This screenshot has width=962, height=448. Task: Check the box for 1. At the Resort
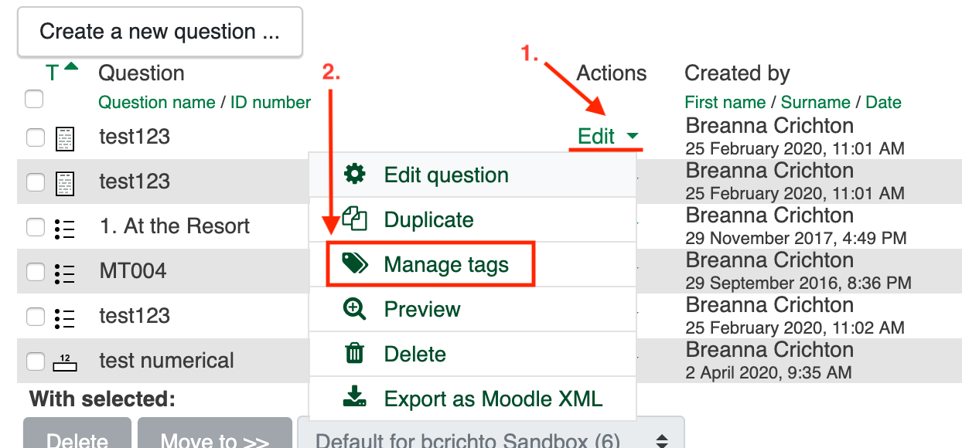click(x=36, y=227)
